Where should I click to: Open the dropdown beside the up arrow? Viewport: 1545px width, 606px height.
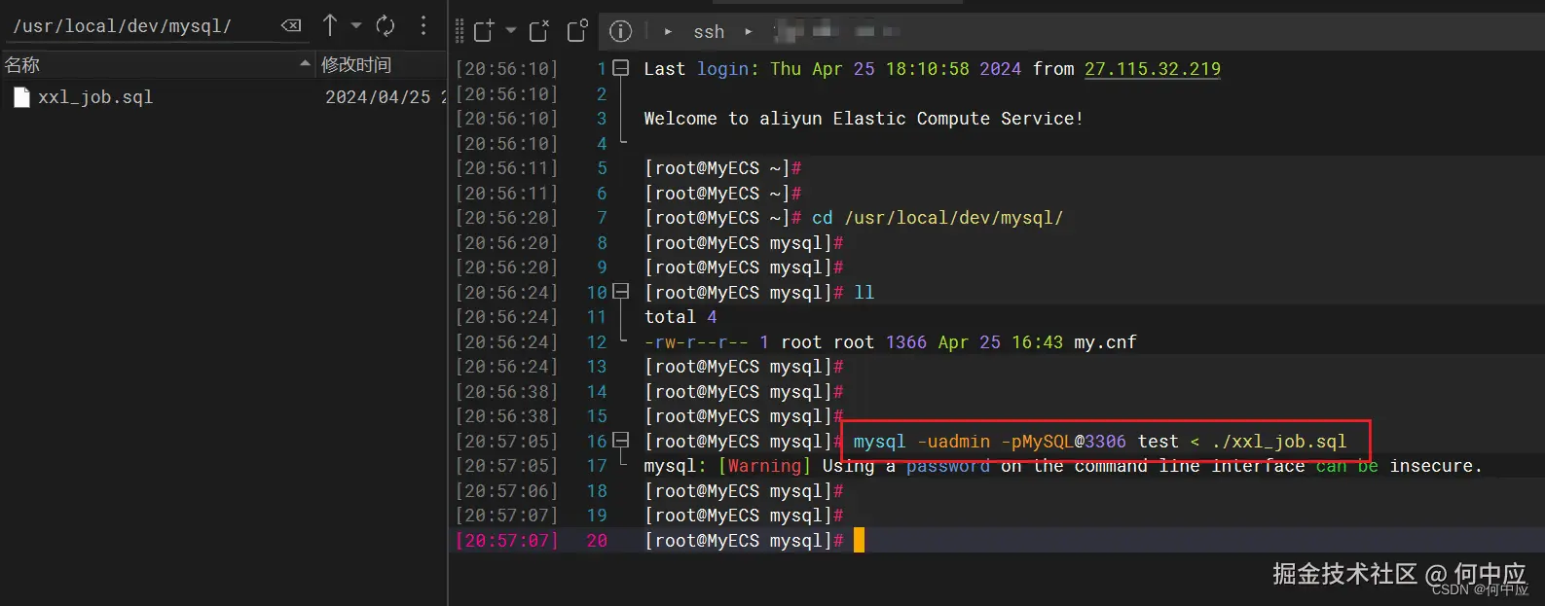click(x=355, y=26)
